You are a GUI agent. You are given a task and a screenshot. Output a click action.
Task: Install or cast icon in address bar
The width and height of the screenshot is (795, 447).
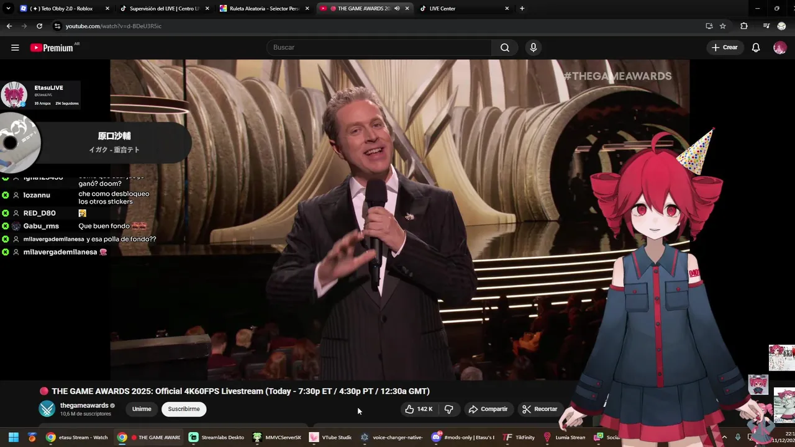709,26
